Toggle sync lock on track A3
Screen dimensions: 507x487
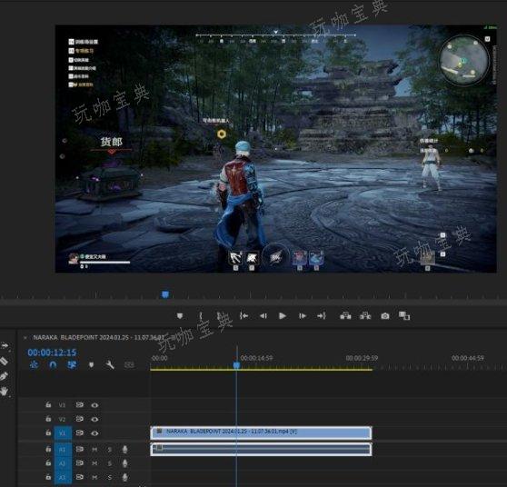(80, 477)
